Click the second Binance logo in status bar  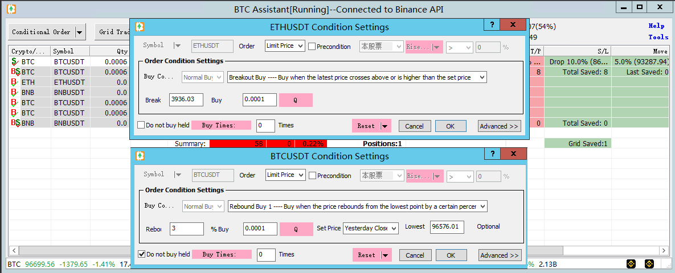tap(649, 263)
